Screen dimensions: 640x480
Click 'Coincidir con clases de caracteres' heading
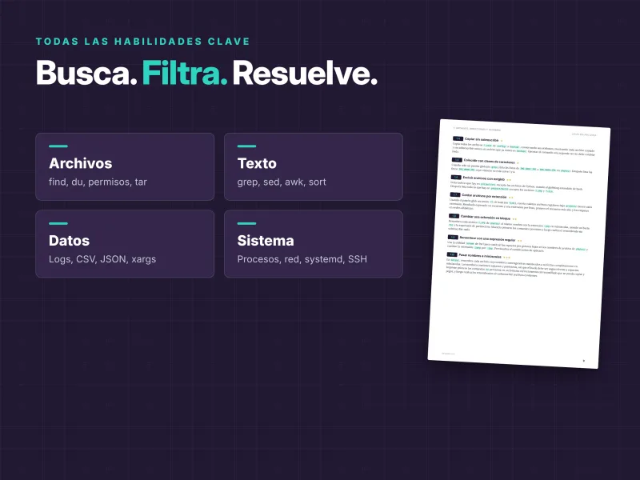point(489,162)
